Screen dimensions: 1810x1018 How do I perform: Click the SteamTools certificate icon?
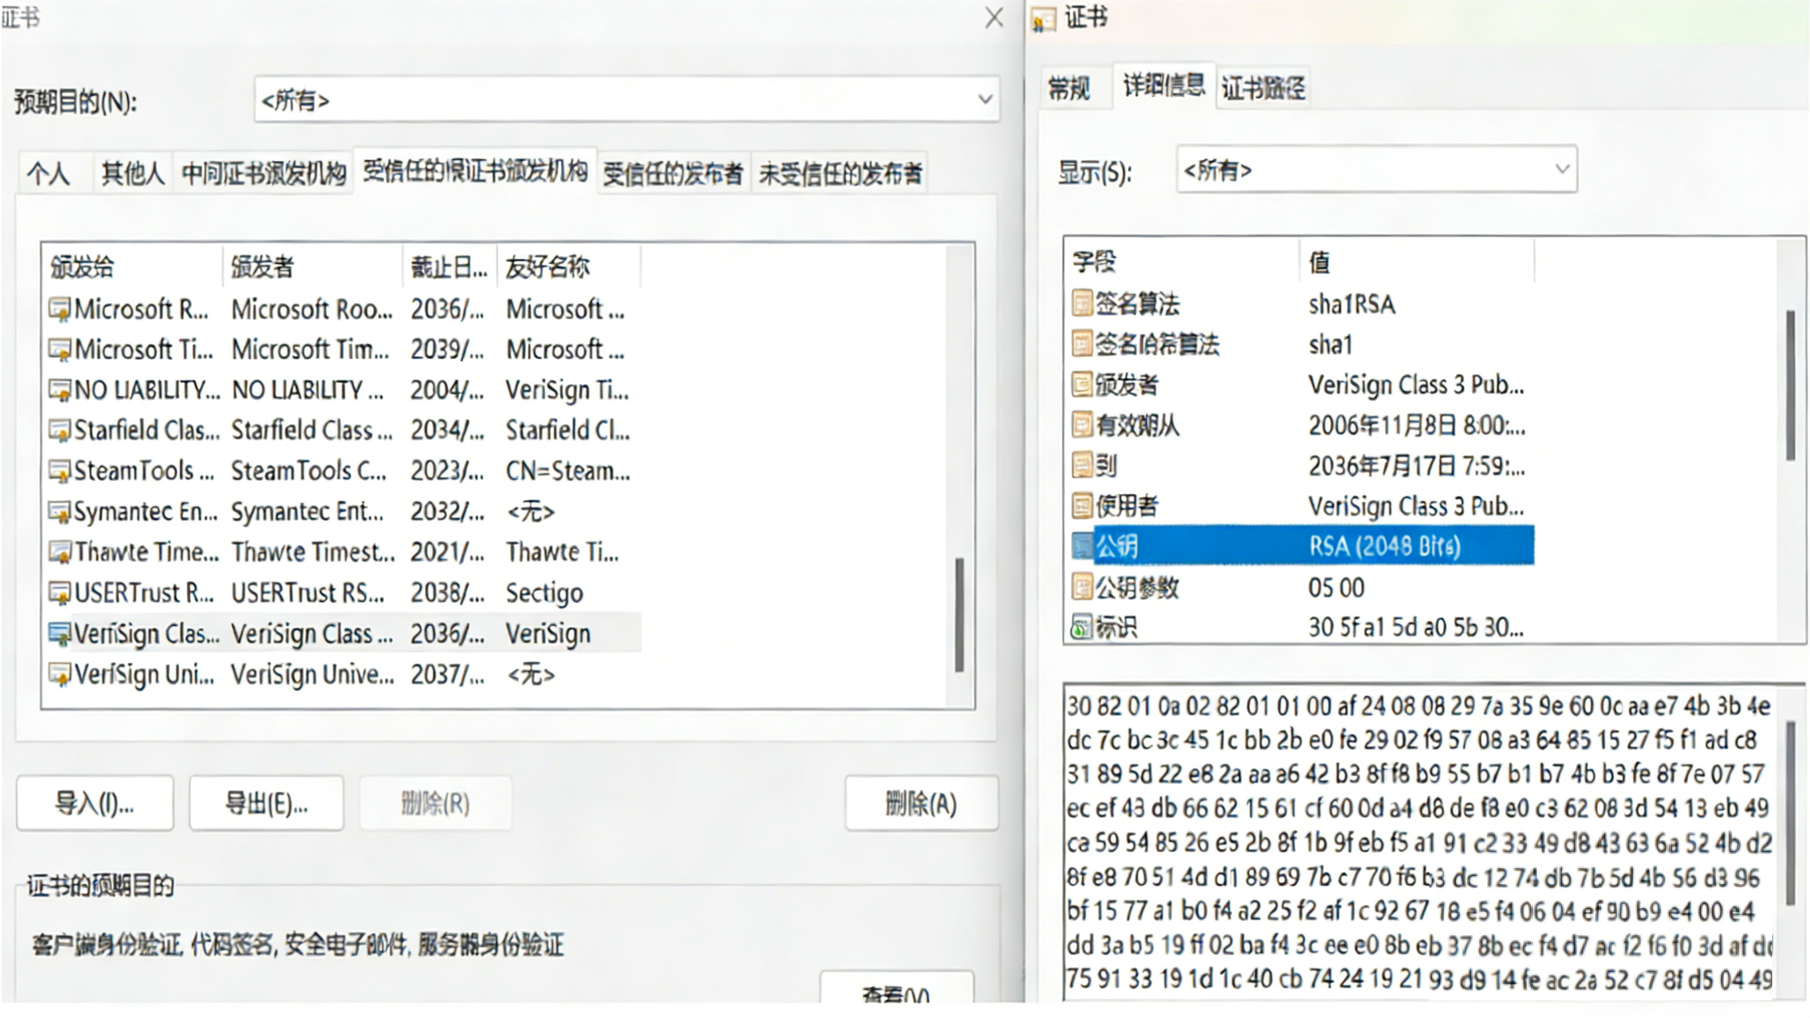tap(60, 470)
